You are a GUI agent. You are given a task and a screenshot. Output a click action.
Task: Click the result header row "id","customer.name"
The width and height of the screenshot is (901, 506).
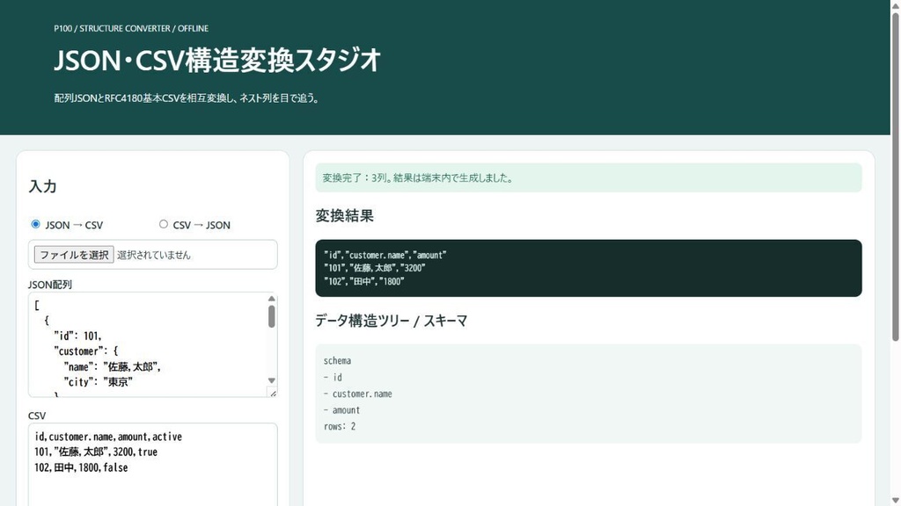(385, 255)
